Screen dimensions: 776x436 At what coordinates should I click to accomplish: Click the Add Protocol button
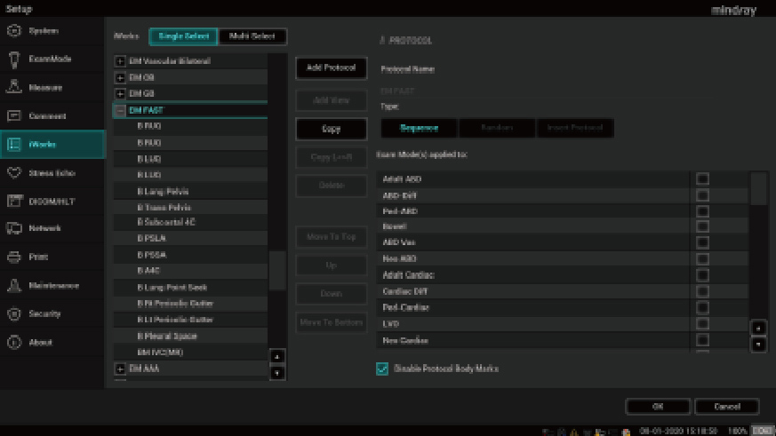331,68
